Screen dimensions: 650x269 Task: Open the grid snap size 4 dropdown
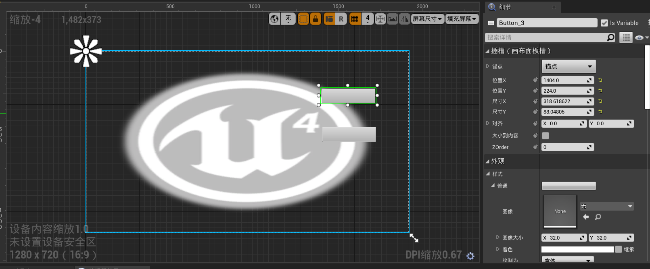click(x=368, y=19)
